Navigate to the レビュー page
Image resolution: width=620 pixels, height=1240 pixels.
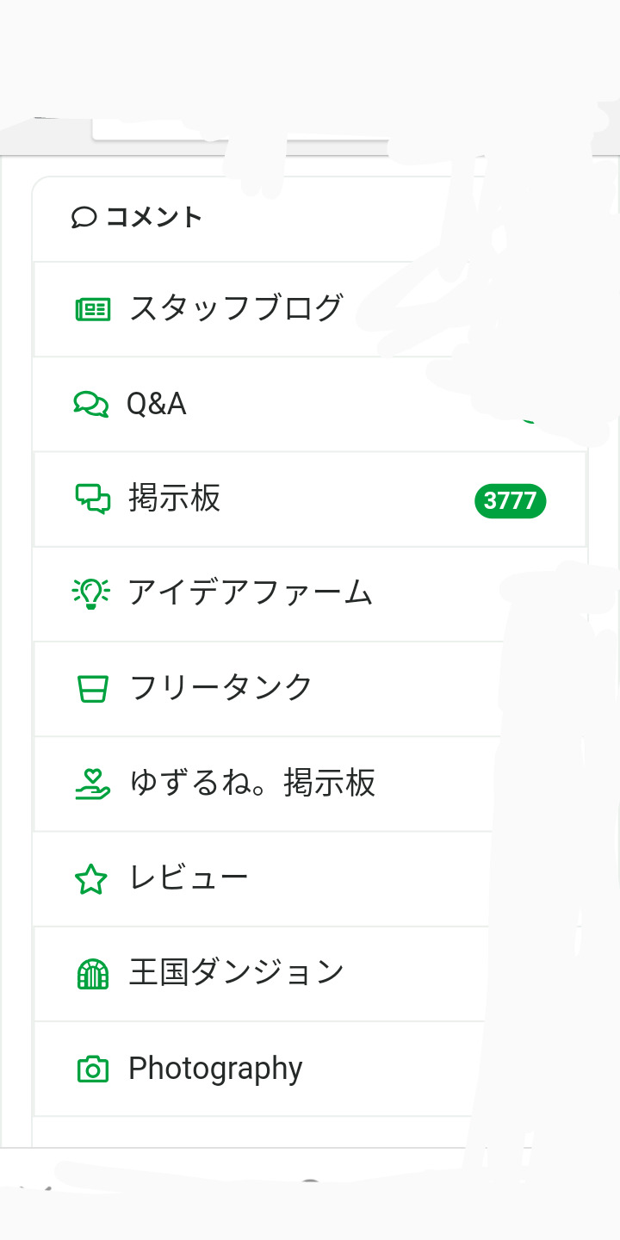pos(189,879)
